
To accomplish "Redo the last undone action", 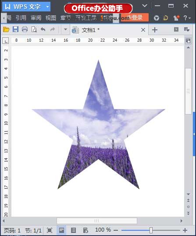I will [52, 29].
